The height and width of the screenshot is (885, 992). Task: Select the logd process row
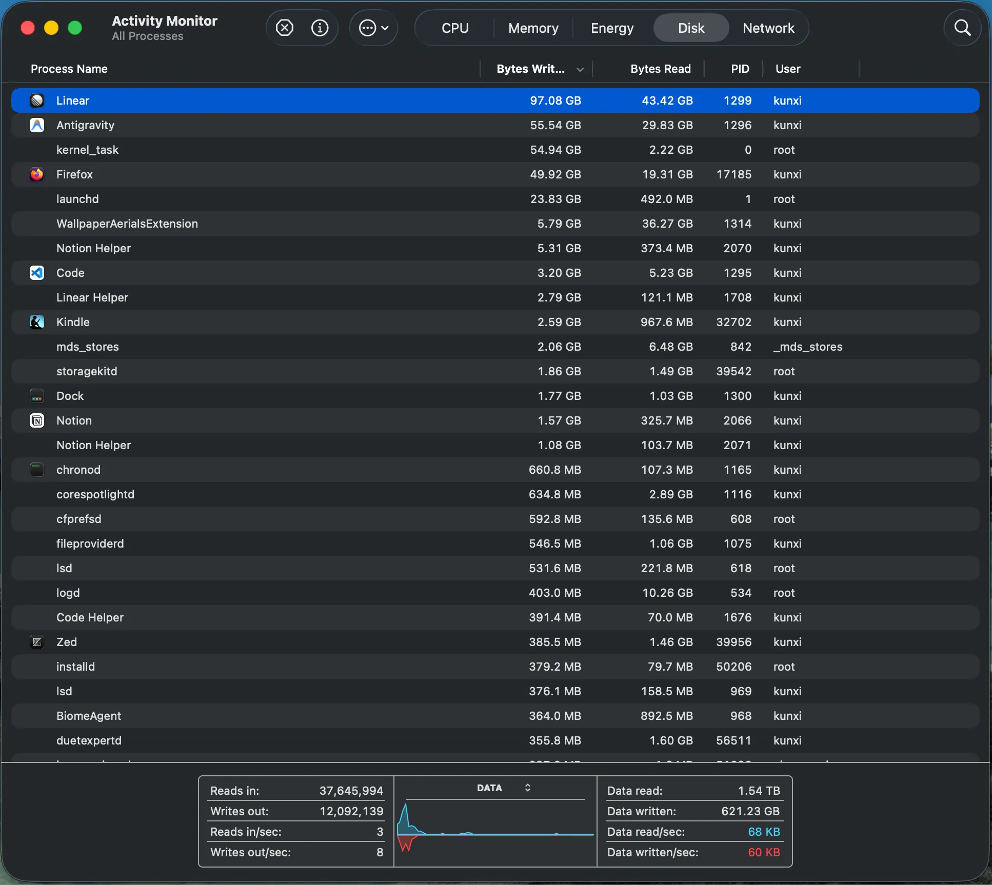[x=495, y=593]
